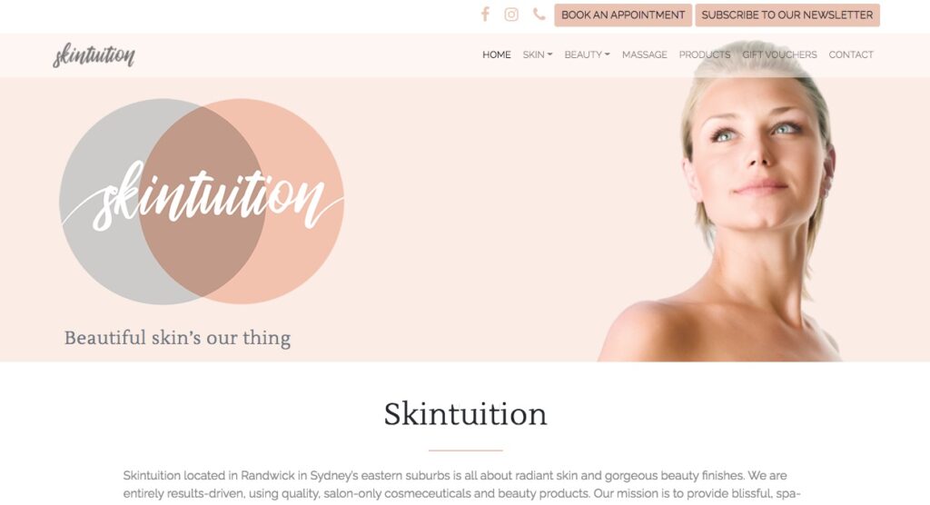Open the Gift Vouchers page

pos(779,54)
